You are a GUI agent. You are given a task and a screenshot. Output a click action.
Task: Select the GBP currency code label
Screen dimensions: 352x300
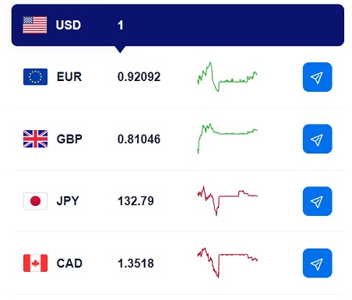click(x=69, y=139)
